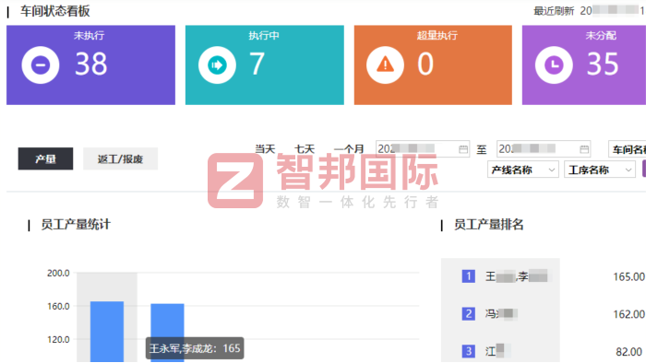Screen dimensions: 646x363
Task: Click the 200.0 axis label
Action: coord(58,273)
